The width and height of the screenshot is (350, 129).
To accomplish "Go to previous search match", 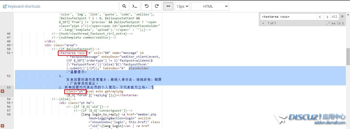I will tap(320, 17).
